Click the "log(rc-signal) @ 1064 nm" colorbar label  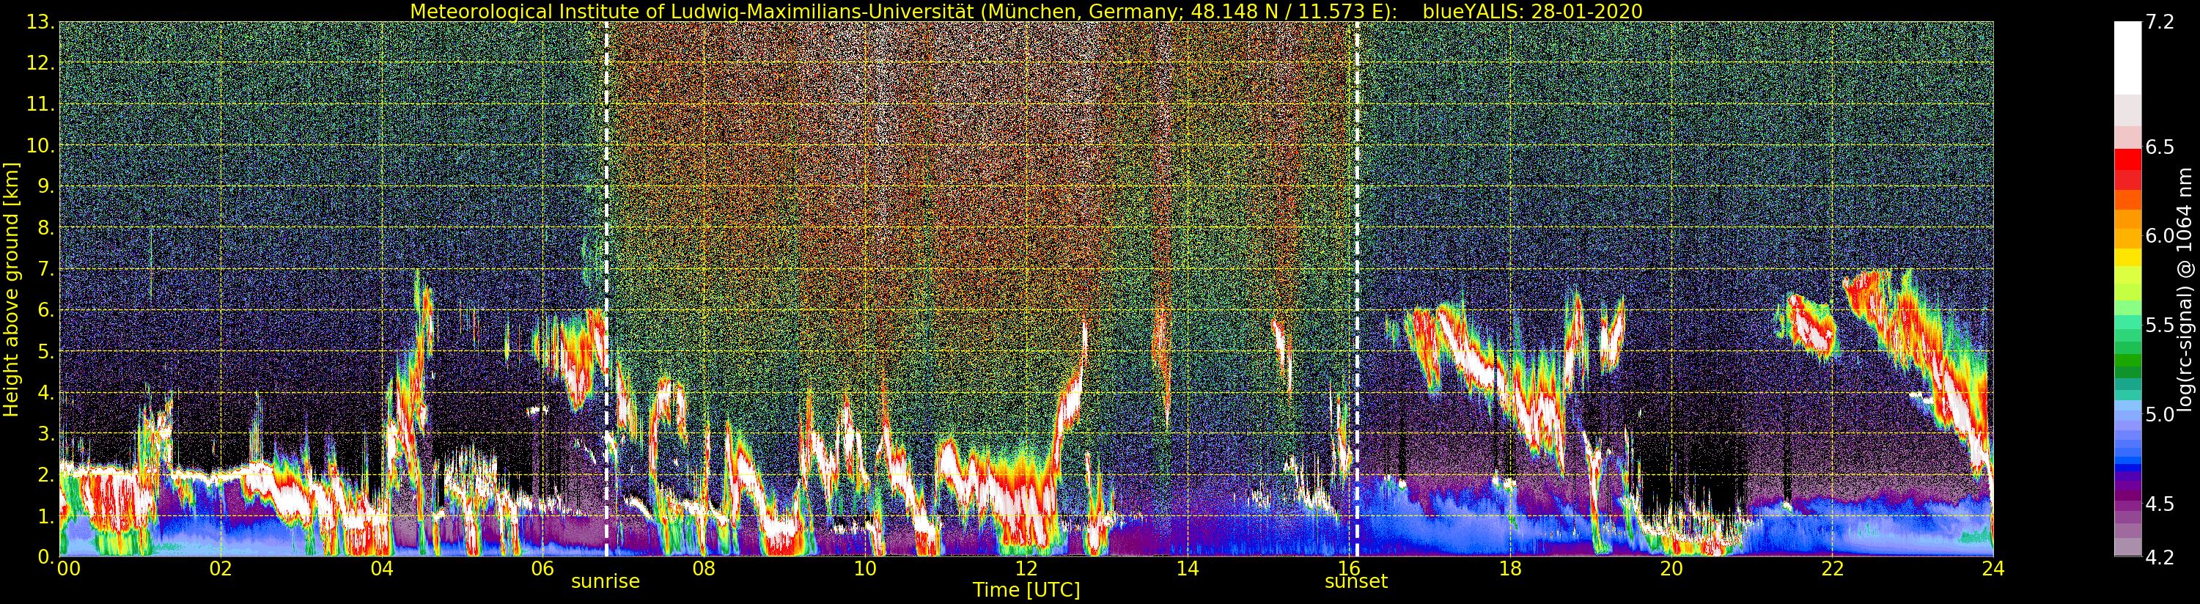[x=2184, y=290]
